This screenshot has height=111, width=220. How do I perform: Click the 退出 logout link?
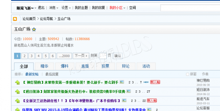click(x=41, y=8)
